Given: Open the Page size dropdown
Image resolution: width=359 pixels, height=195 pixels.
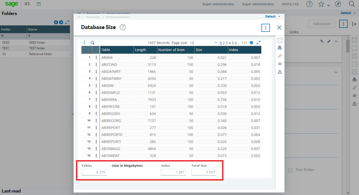Looking at the screenshot, I should click(x=216, y=43).
